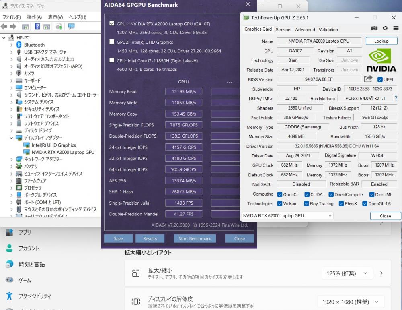Image resolution: width=402 pixels, height=310 pixels.
Task: Toggle the Ray Tracing checkbox
Action: click(x=306, y=204)
